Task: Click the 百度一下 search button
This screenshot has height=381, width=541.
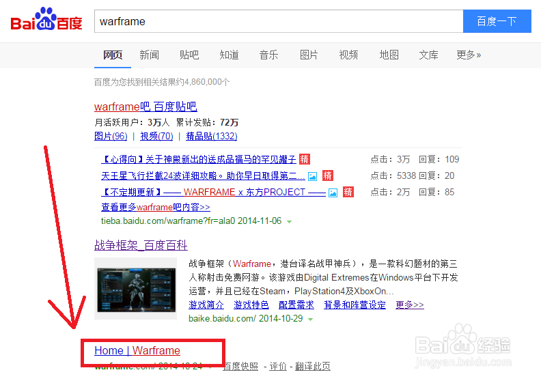Action: tap(497, 21)
